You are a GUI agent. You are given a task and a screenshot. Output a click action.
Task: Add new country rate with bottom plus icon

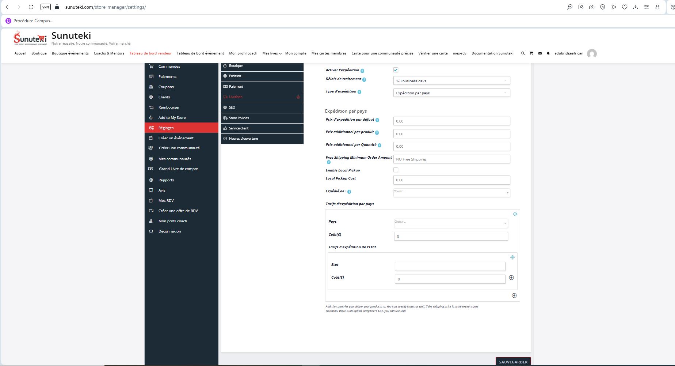click(514, 295)
